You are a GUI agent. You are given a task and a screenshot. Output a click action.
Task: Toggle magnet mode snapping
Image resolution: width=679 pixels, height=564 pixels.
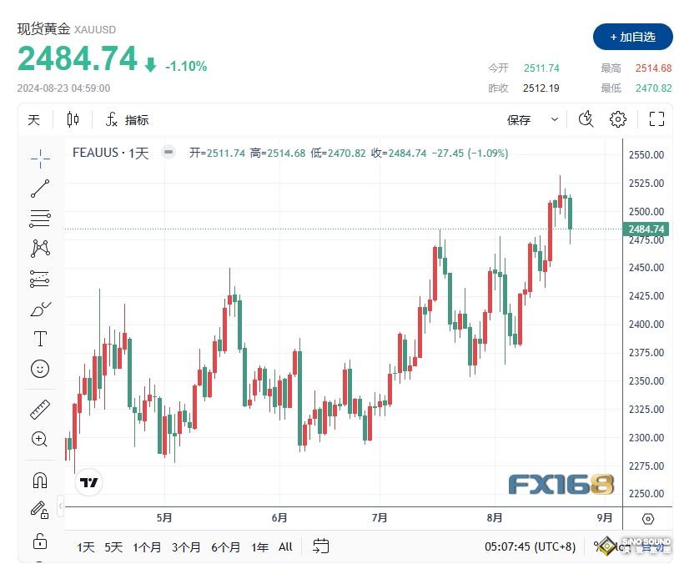pyautogui.click(x=40, y=481)
